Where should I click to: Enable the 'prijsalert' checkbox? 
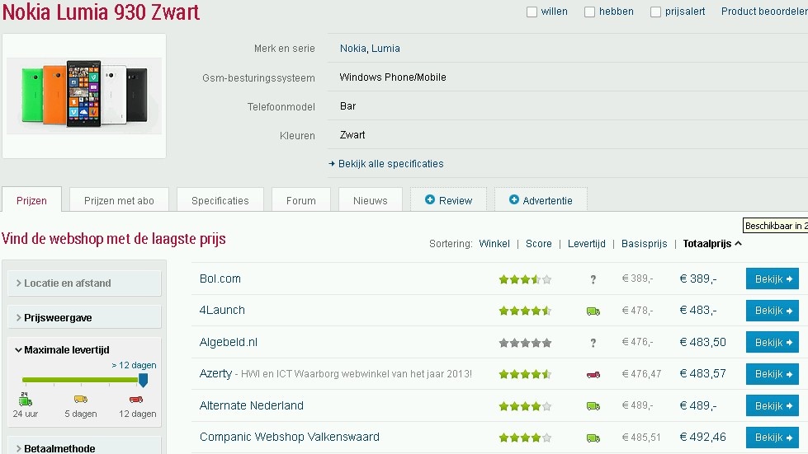[x=655, y=12]
